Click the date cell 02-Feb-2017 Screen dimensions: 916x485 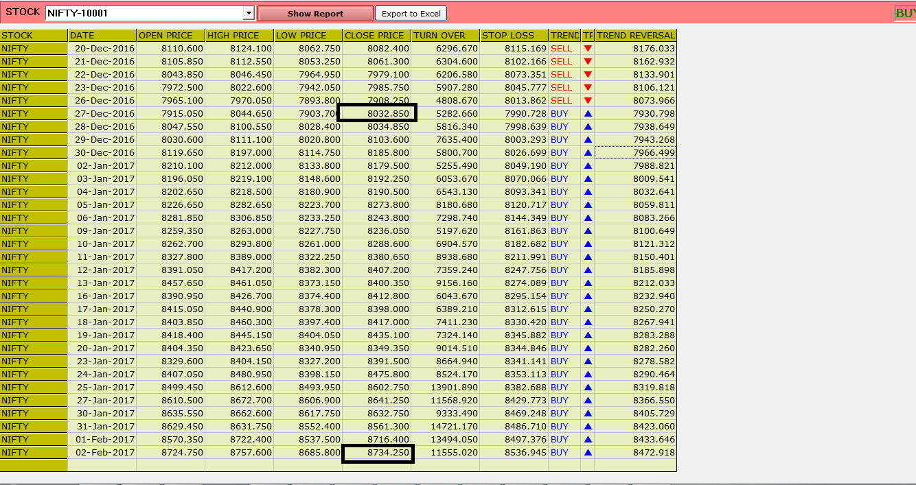point(102,453)
